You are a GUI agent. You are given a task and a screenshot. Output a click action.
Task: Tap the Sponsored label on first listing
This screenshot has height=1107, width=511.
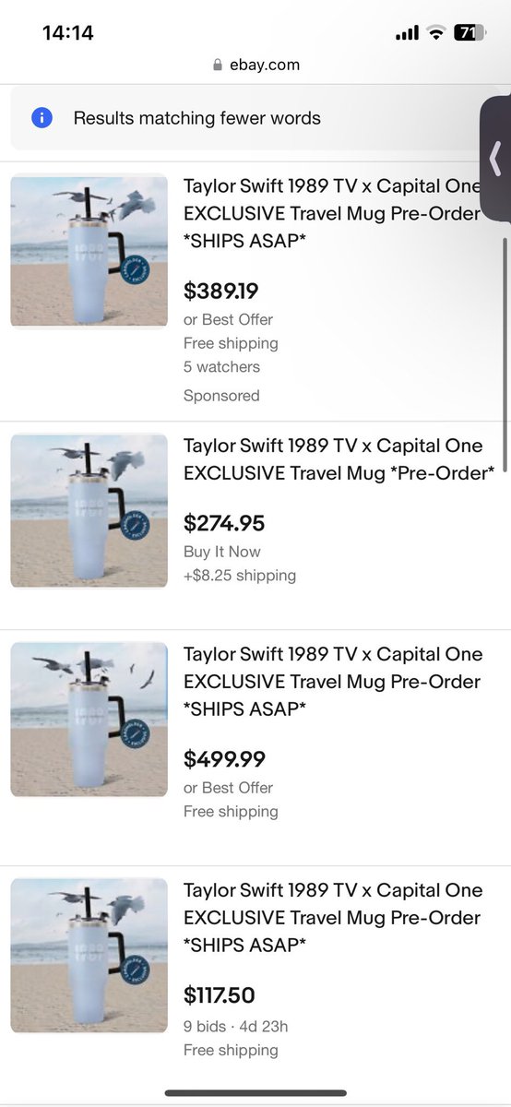(x=221, y=396)
